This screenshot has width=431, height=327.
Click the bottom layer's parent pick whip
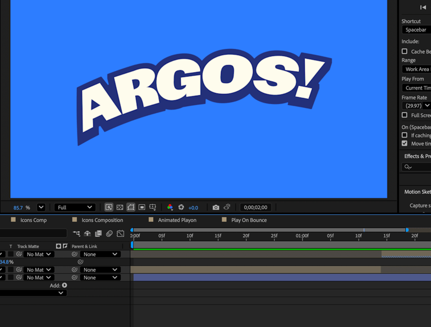74,277
